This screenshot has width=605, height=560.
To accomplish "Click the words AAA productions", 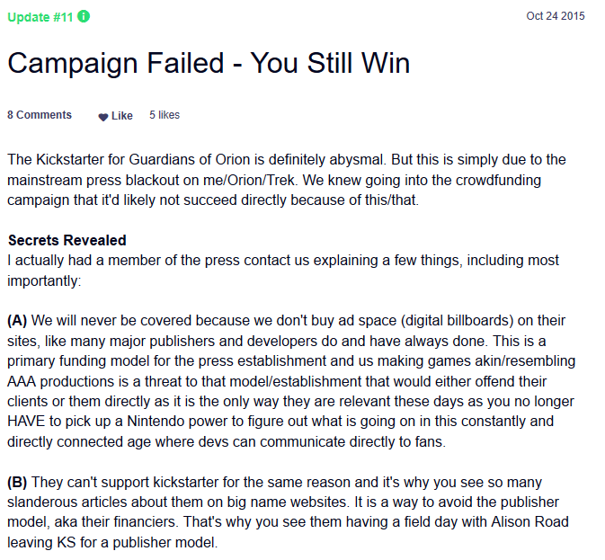I will pyautogui.click(x=60, y=381).
